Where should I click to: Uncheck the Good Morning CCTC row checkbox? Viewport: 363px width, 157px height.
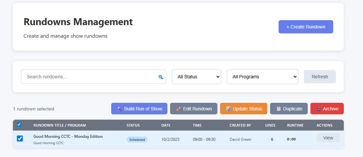(x=20, y=138)
